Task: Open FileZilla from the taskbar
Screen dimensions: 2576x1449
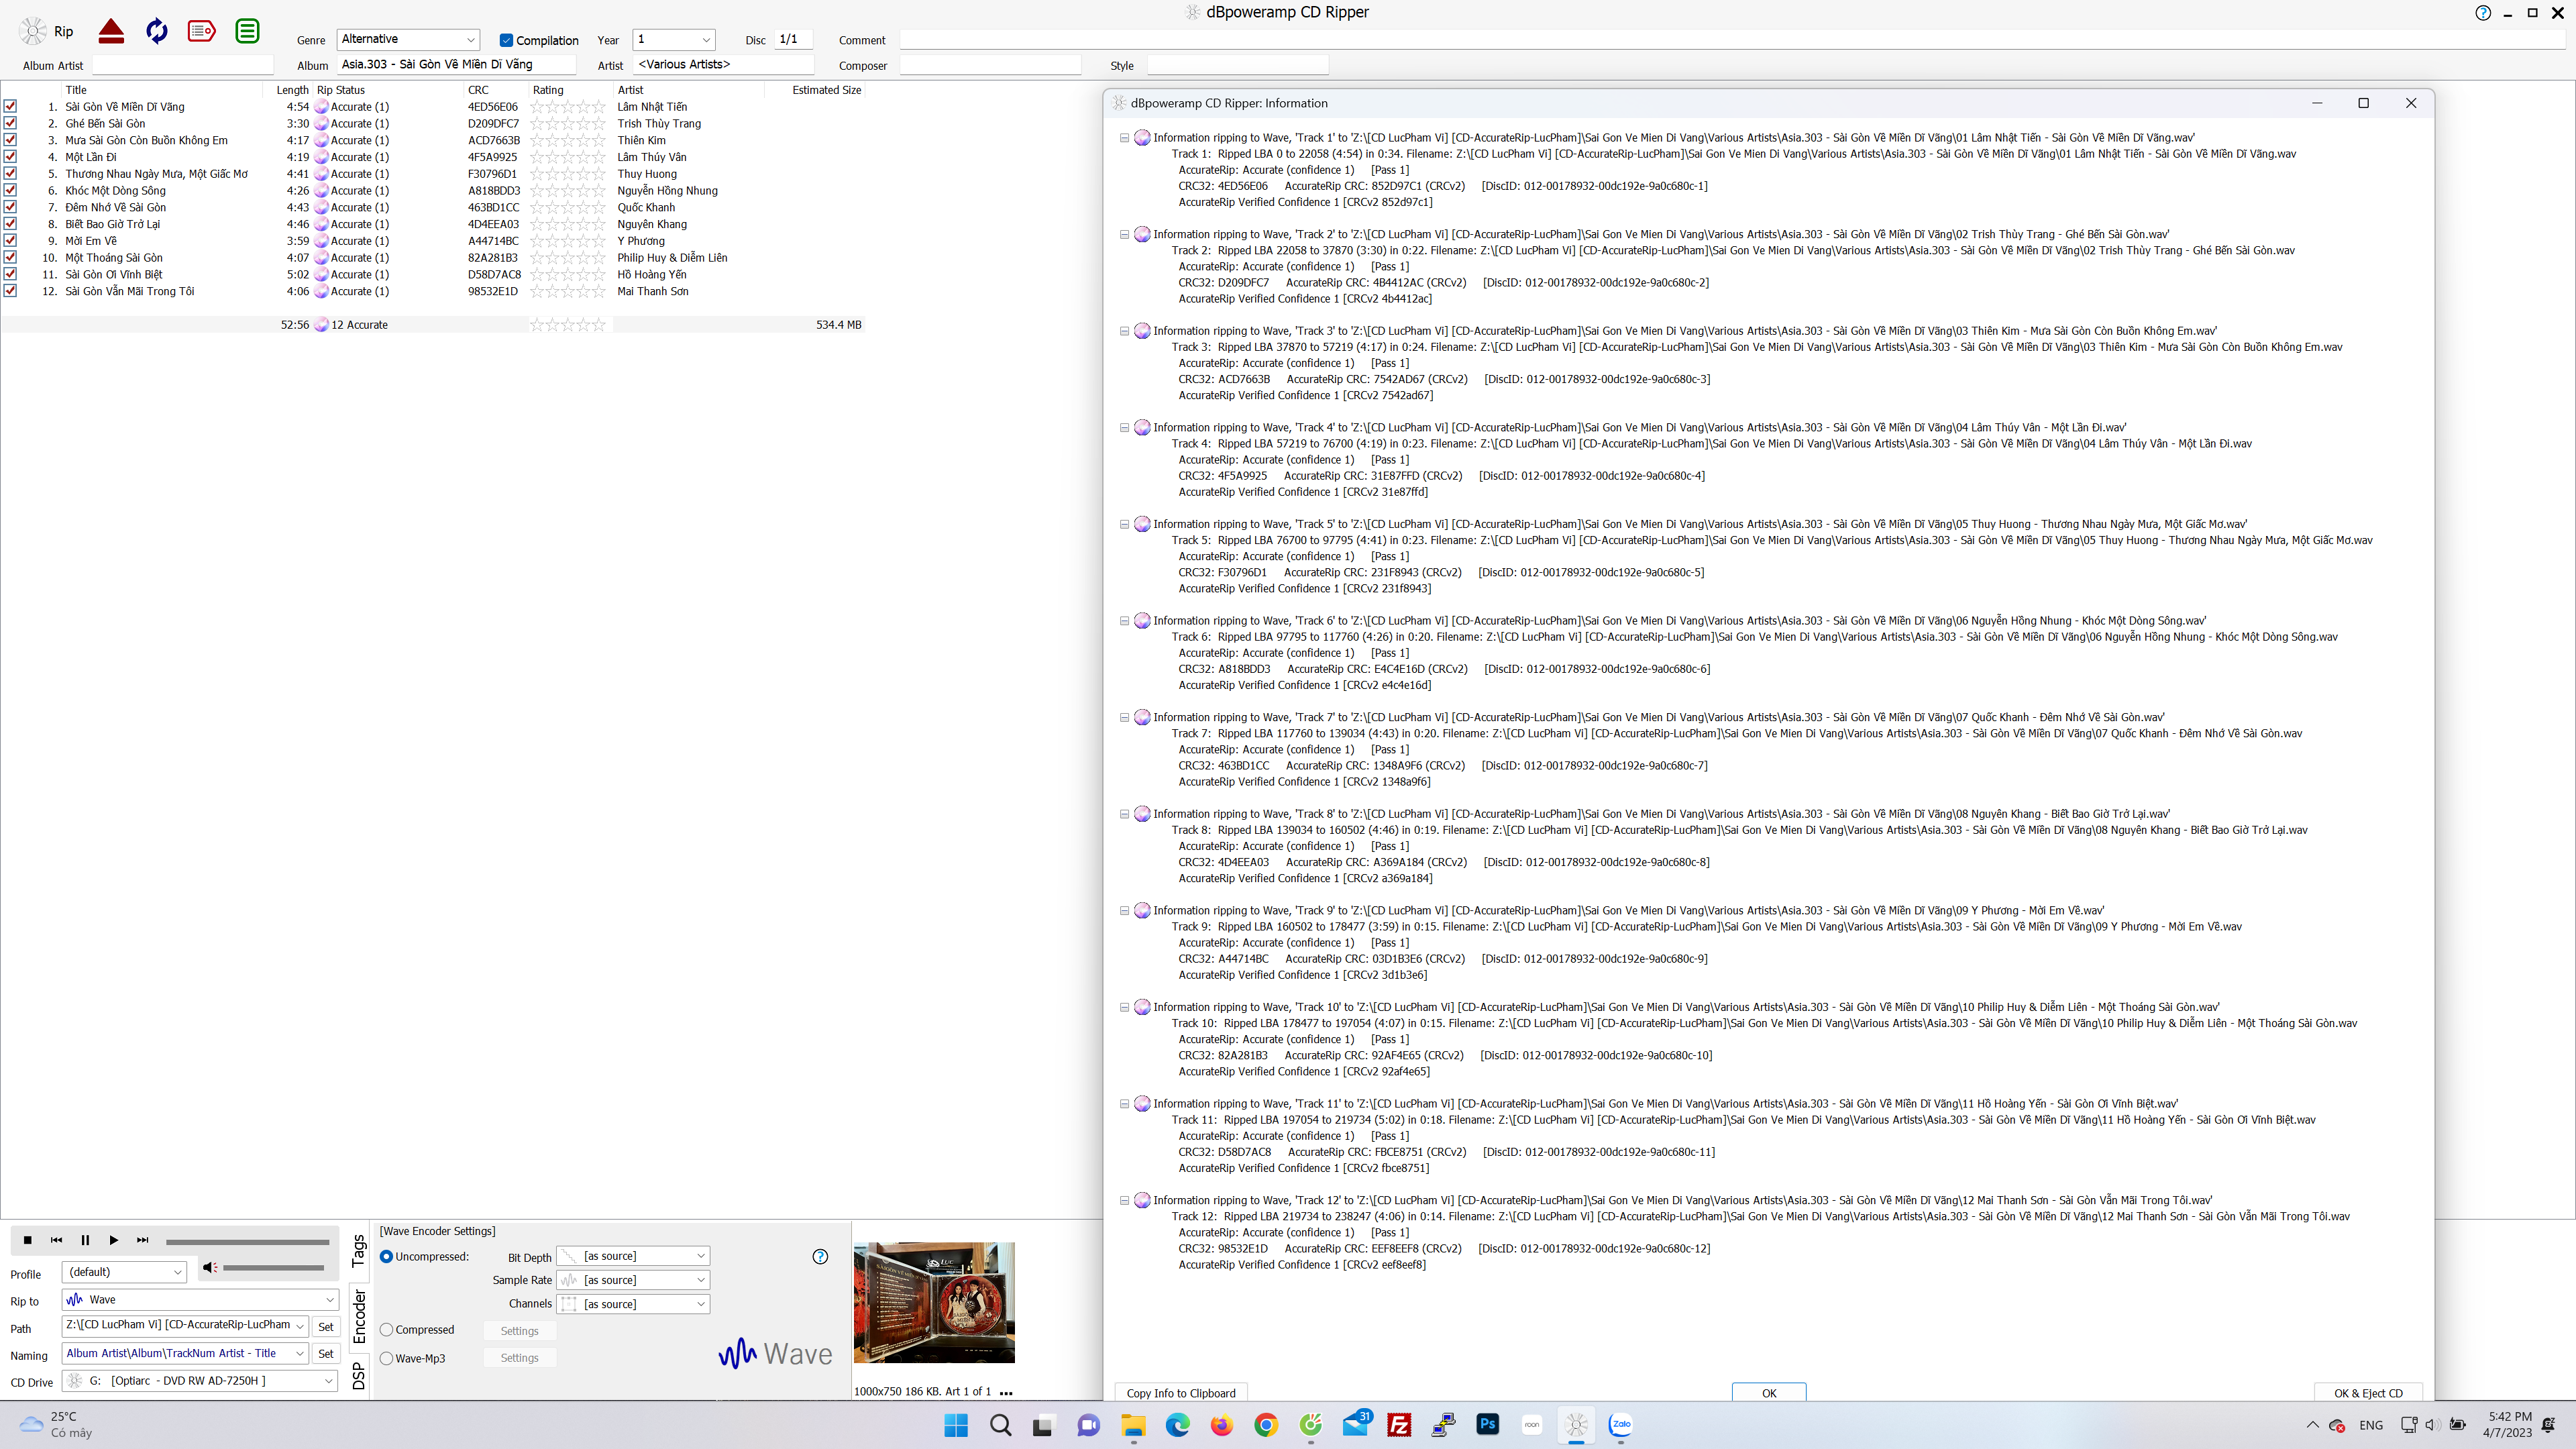Action: click(1399, 1425)
